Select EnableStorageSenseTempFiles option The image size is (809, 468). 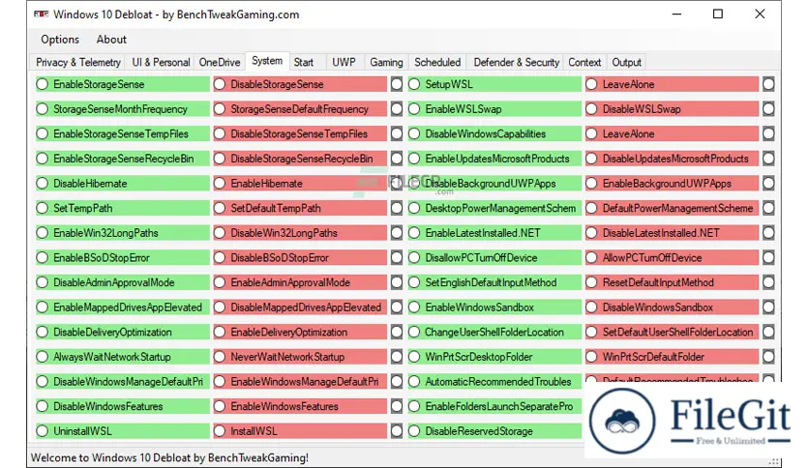tap(123, 133)
